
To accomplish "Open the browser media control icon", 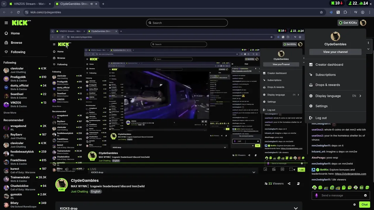I will (x=356, y=12).
